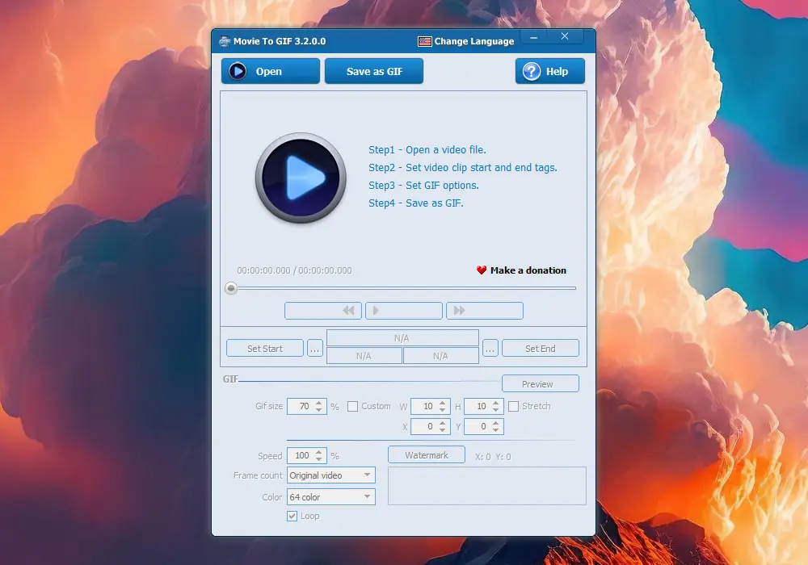The height and width of the screenshot is (565, 808).
Task: Click the red heart donation icon
Action: click(479, 270)
